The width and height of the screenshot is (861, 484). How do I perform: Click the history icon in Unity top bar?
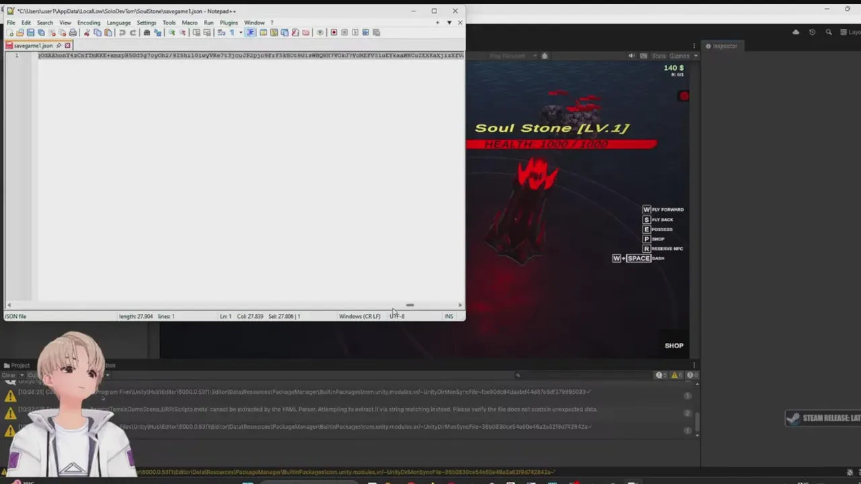(x=813, y=32)
